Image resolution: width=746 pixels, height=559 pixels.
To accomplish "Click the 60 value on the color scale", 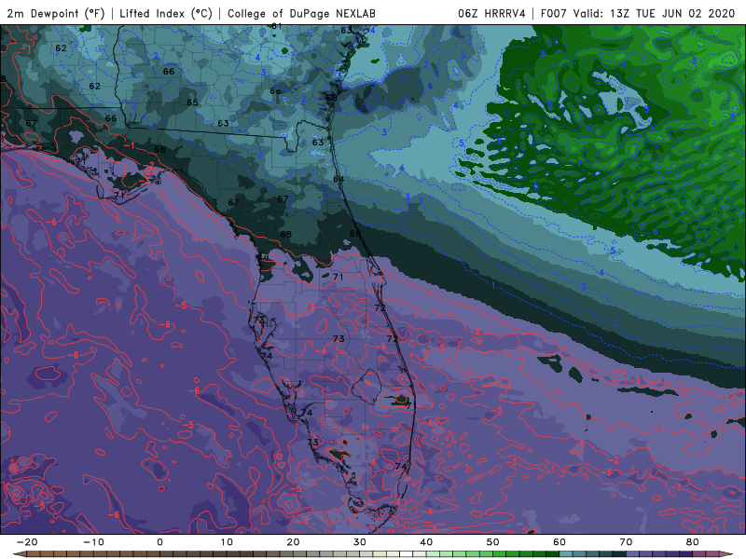I will coord(559,542).
